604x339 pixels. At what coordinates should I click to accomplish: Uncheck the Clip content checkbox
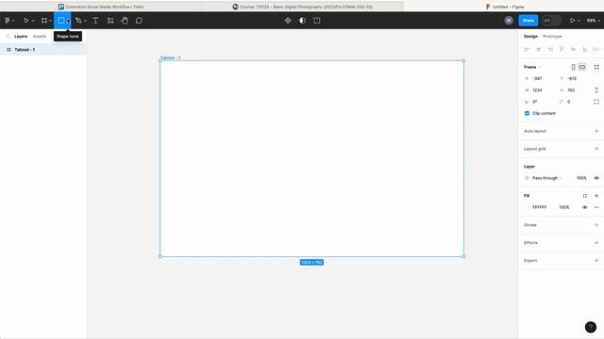coord(527,113)
